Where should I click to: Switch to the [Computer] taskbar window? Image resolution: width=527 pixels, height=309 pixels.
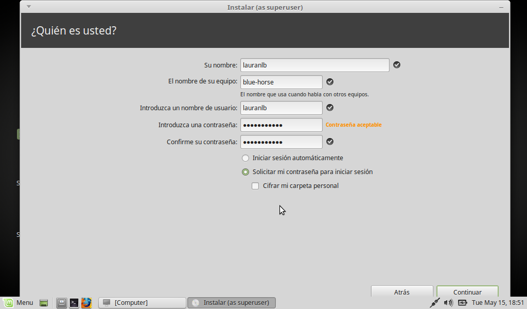142,303
